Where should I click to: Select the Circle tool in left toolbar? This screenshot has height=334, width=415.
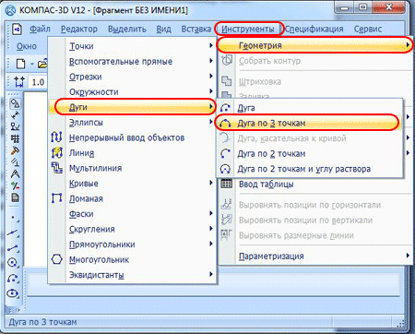(x=13, y=263)
